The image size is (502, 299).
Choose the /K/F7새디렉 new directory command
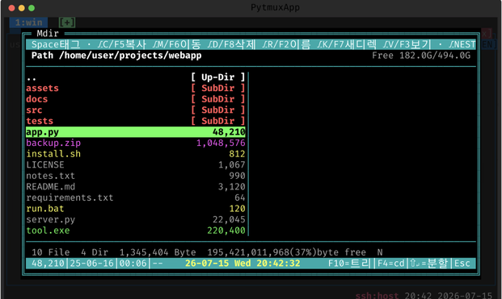347,44
